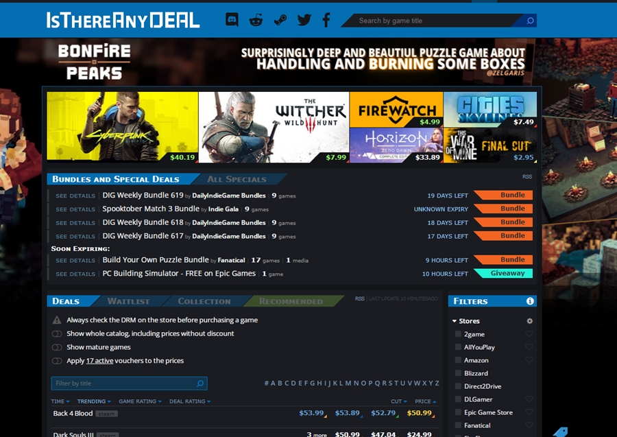The width and height of the screenshot is (617, 437).
Task: Open the Firewatch $4.99 featured deal
Action: 396,110
